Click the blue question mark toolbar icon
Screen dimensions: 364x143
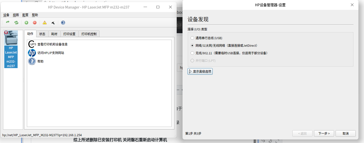63,23
